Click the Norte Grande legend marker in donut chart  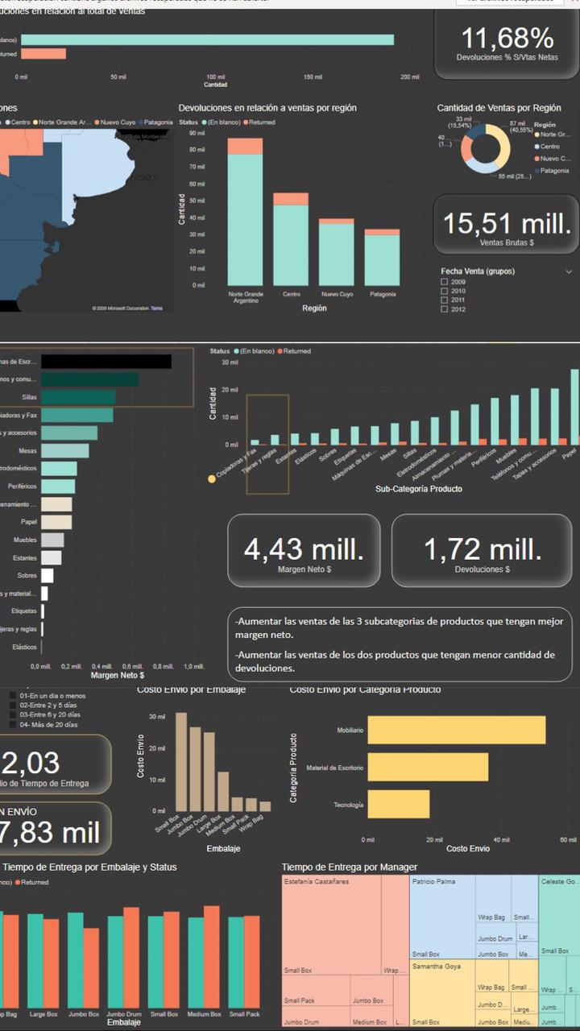[537, 135]
